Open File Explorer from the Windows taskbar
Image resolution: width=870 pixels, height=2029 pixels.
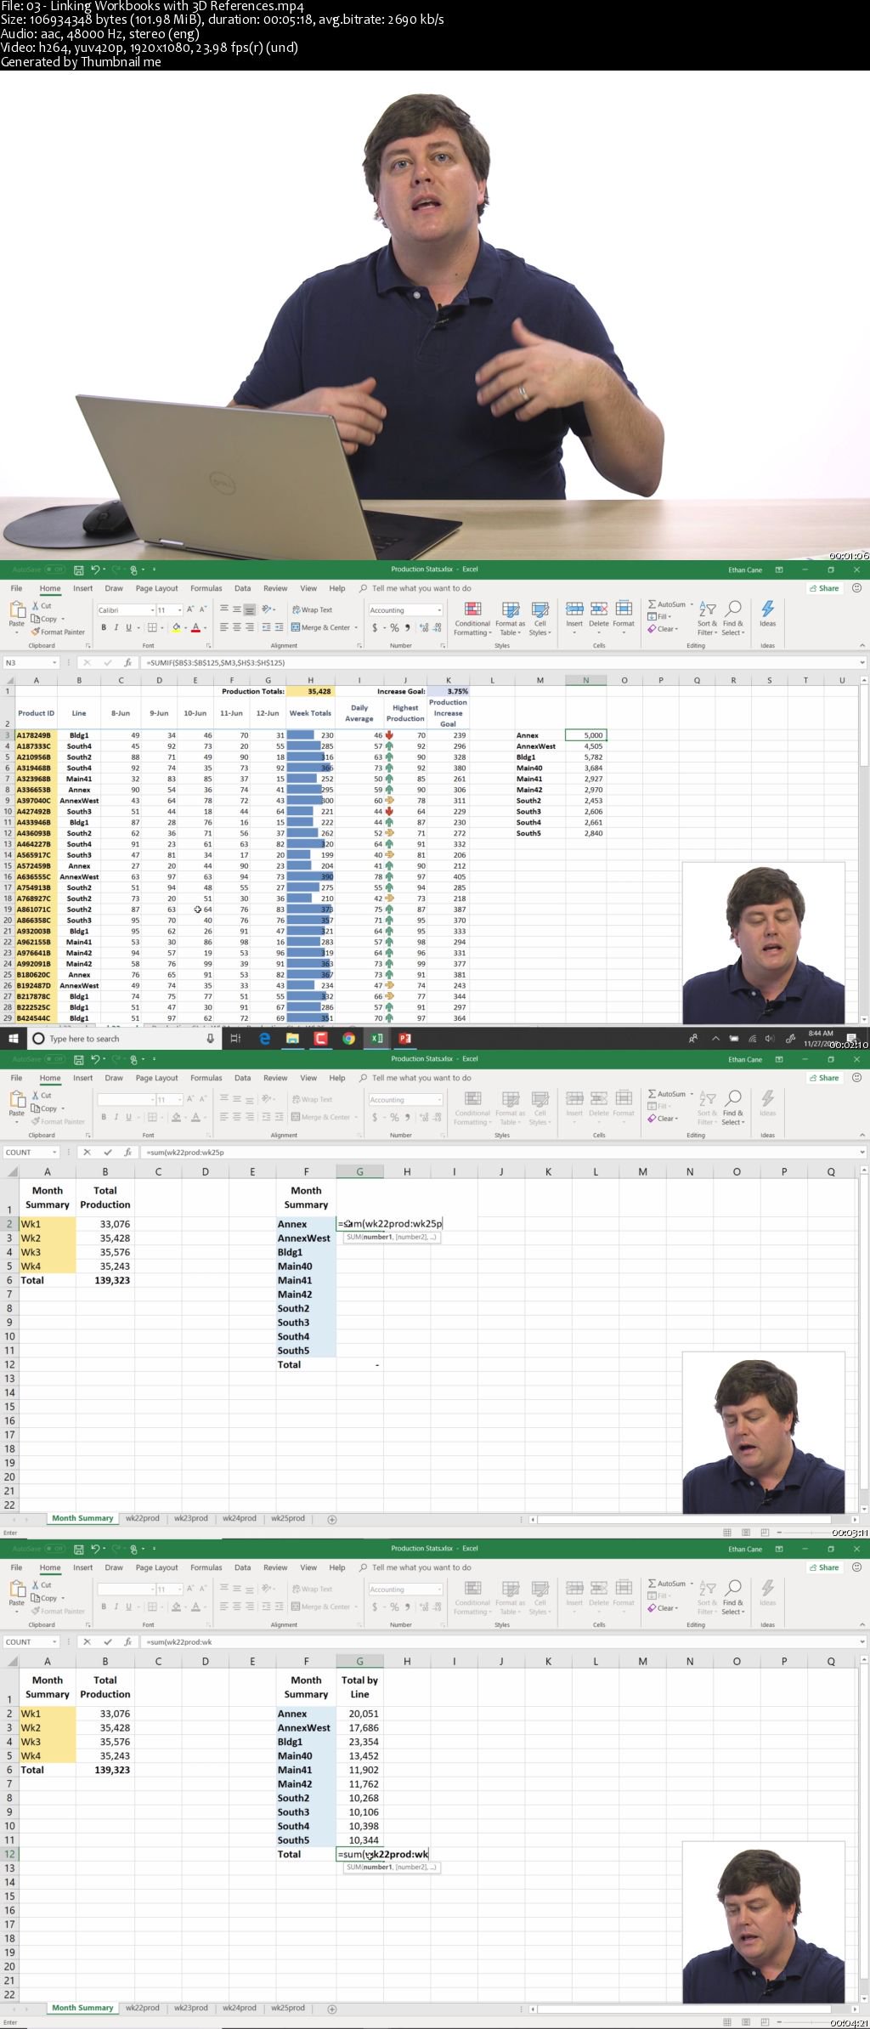coord(292,1038)
